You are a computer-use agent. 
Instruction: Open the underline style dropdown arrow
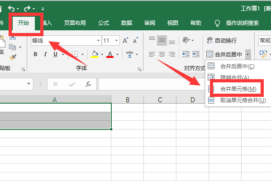coord(63,54)
